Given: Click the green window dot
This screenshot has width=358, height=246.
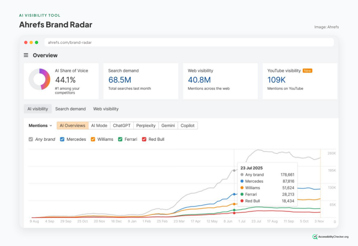Looking at the screenshot, I should [36, 42].
